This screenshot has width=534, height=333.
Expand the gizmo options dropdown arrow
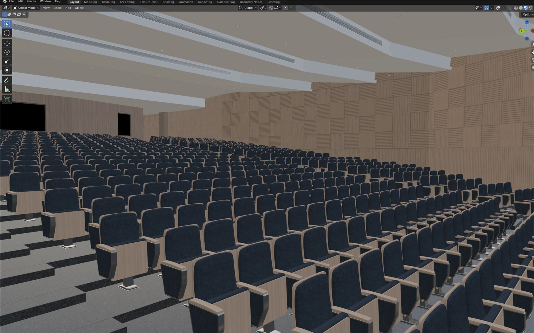point(491,8)
